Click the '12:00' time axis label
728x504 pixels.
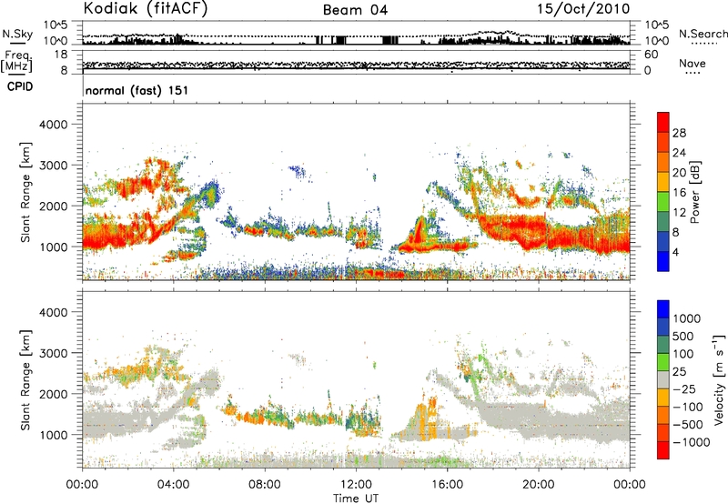click(x=356, y=485)
